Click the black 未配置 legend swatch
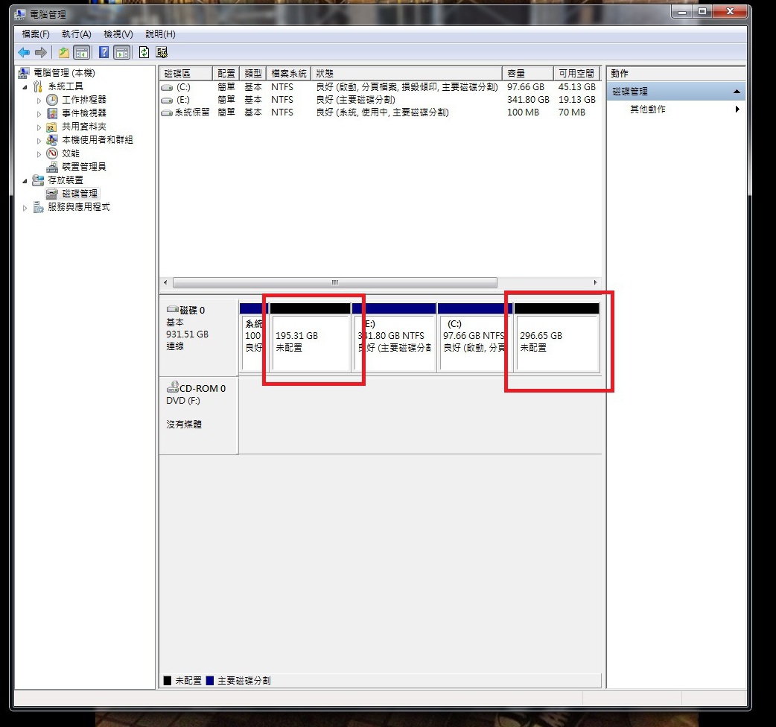The height and width of the screenshot is (727, 776). click(168, 681)
